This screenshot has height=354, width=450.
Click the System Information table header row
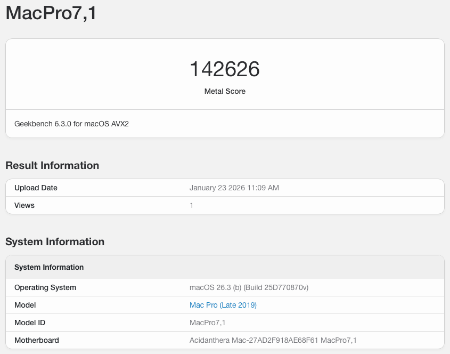click(49, 267)
